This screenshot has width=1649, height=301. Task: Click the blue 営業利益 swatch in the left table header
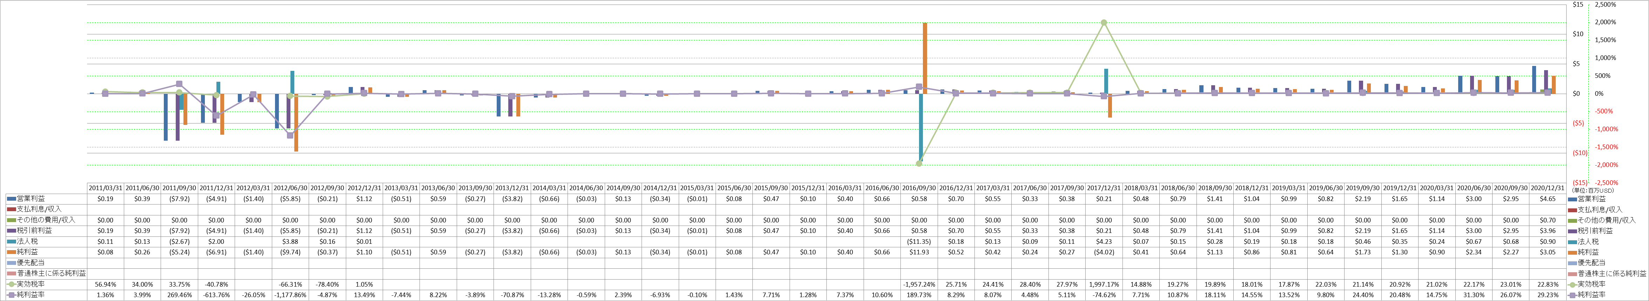pyautogui.click(x=12, y=199)
